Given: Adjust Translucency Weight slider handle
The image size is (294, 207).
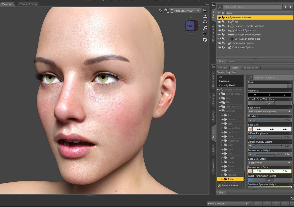Looking at the screenshot, I should point(275,154).
